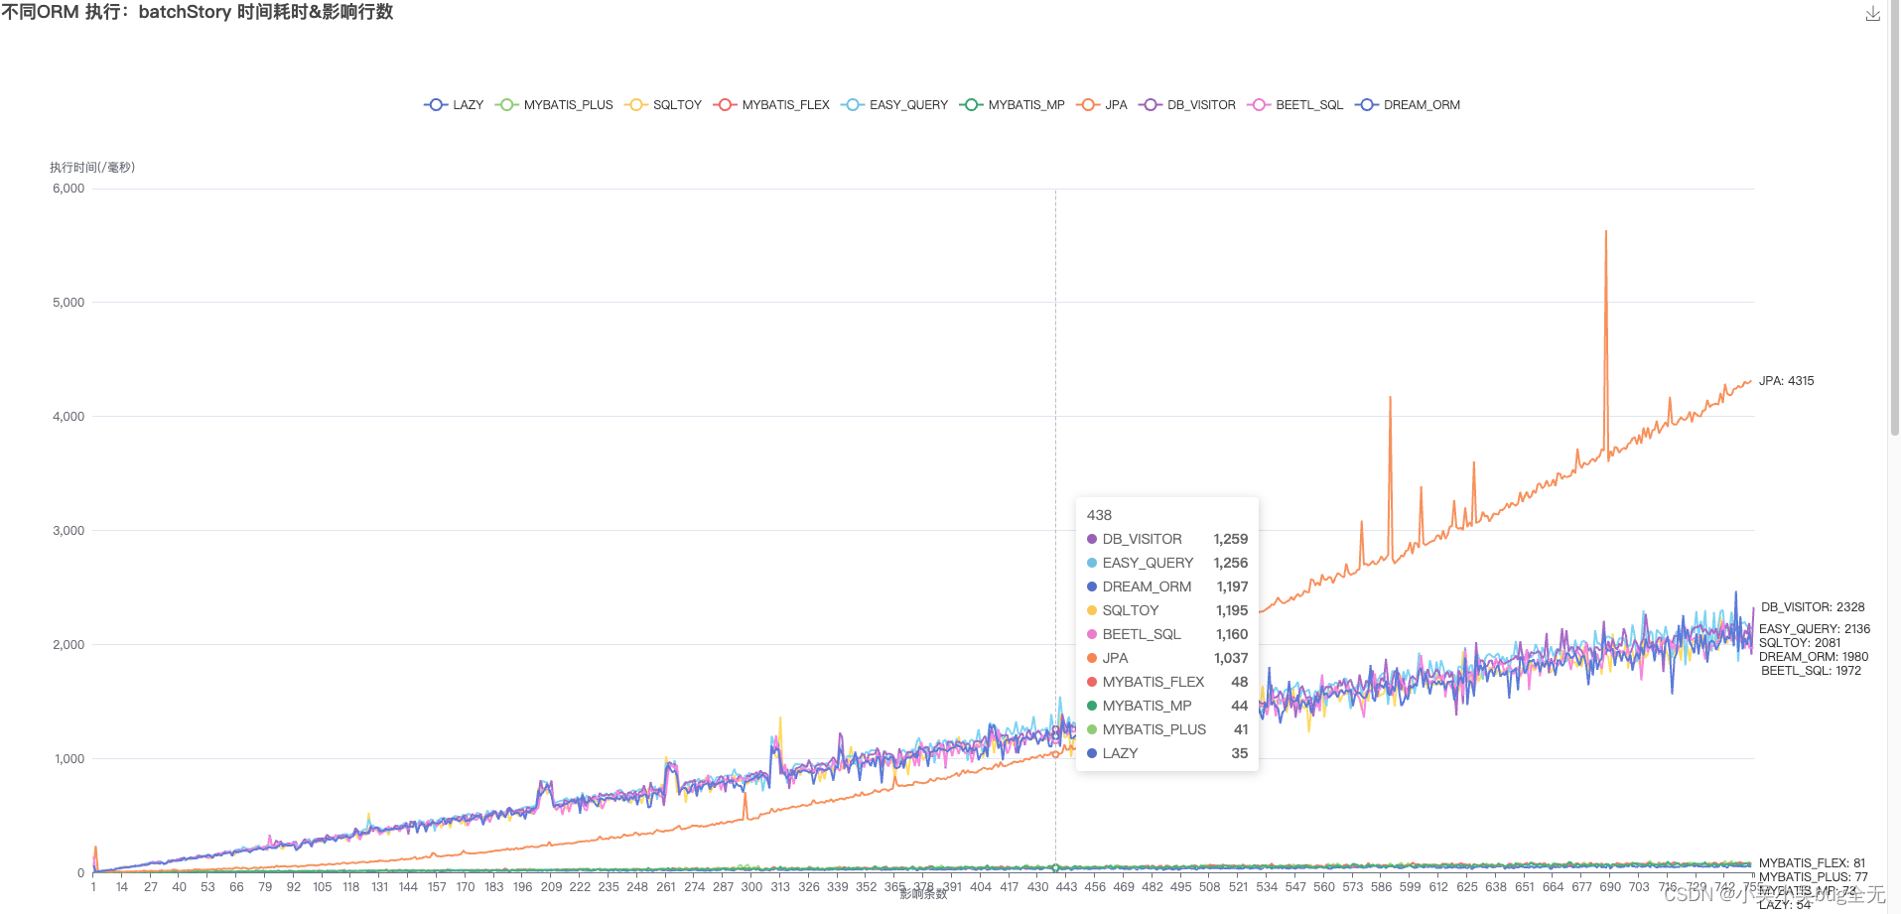Toggle LAZY series in legend

tap(454, 105)
